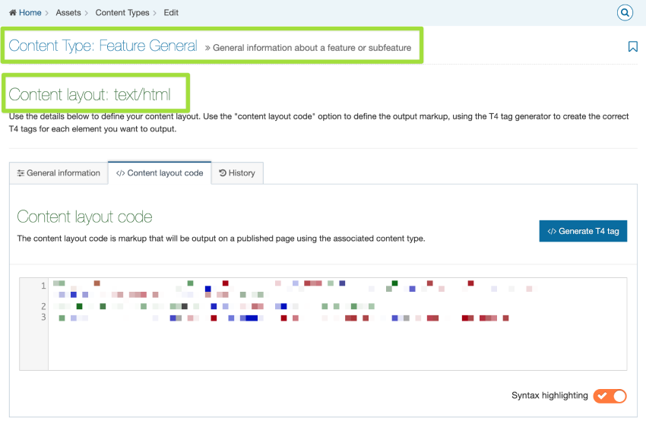Select line 3 in editor gutter
This screenshot has height=427, width=646.
click(x=43, y=317)
